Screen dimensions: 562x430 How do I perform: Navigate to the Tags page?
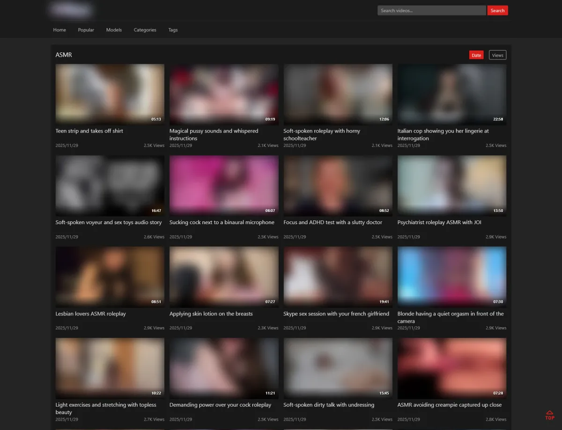[173, 30]
